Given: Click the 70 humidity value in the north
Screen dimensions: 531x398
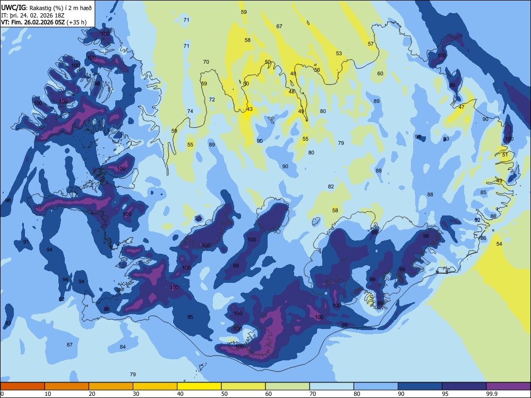Looking at the screenshot, I should pos(206,62).
